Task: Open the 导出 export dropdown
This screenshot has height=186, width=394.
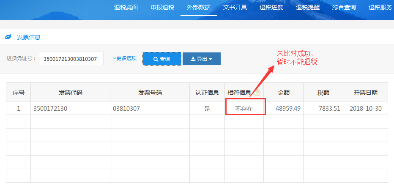Action: 201,59
